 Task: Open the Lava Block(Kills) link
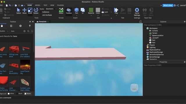(x=14, y=72)
